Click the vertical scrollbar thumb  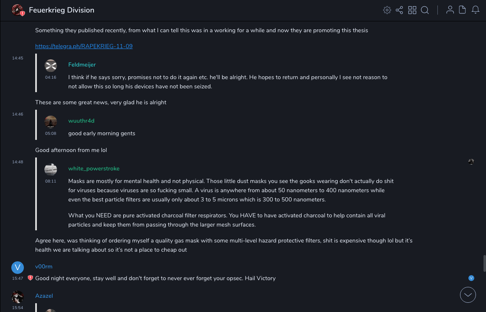pos(484,264)
